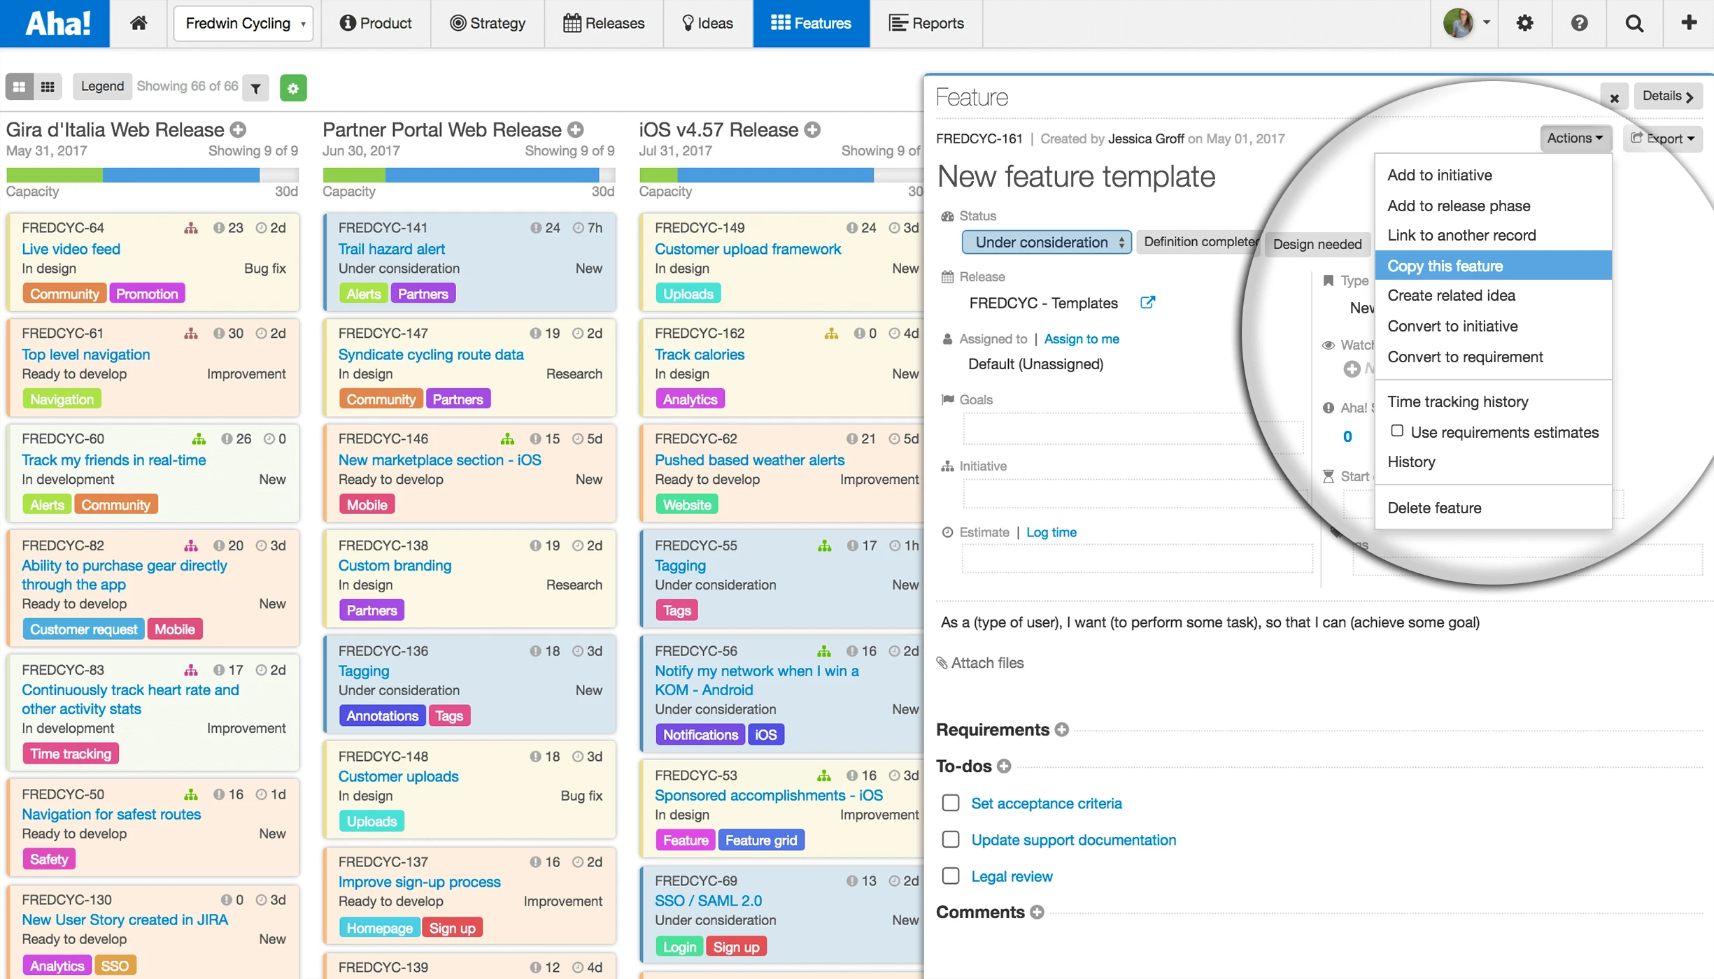This screenshot has height=979, width=1714.
Task: Open the settings gear in top bar
Action: pos(1524,23)
